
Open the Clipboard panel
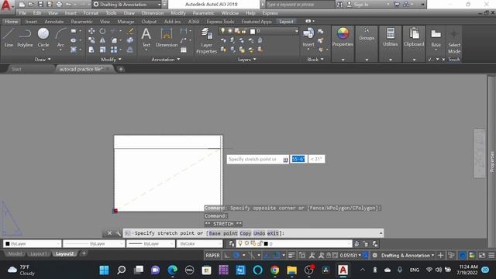pos(414,37)
